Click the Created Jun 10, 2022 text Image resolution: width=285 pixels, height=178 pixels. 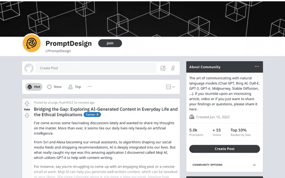tap(213, 117)
